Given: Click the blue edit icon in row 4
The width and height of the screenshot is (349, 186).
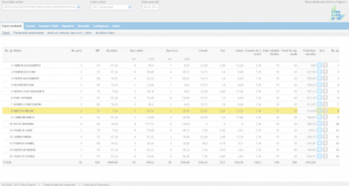Looking at the screenshot, I should [x=320, y=85].
